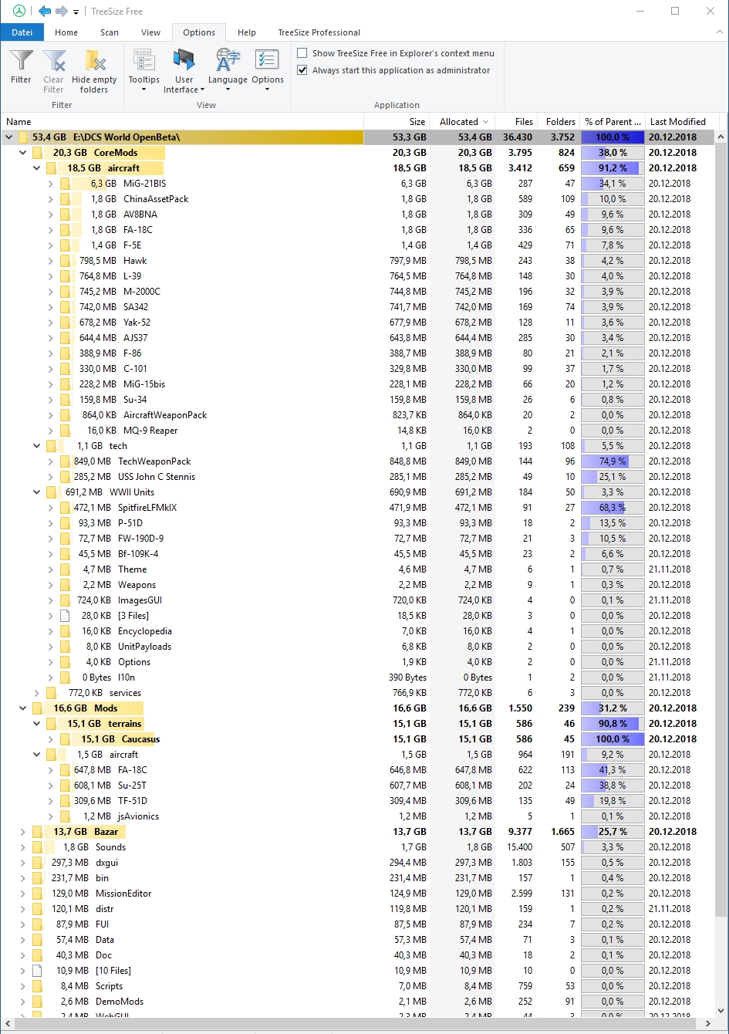The image size is (729, 1034).
Task: Collapse the CoreMods aircraft node
Action: [x=36, y=168]
